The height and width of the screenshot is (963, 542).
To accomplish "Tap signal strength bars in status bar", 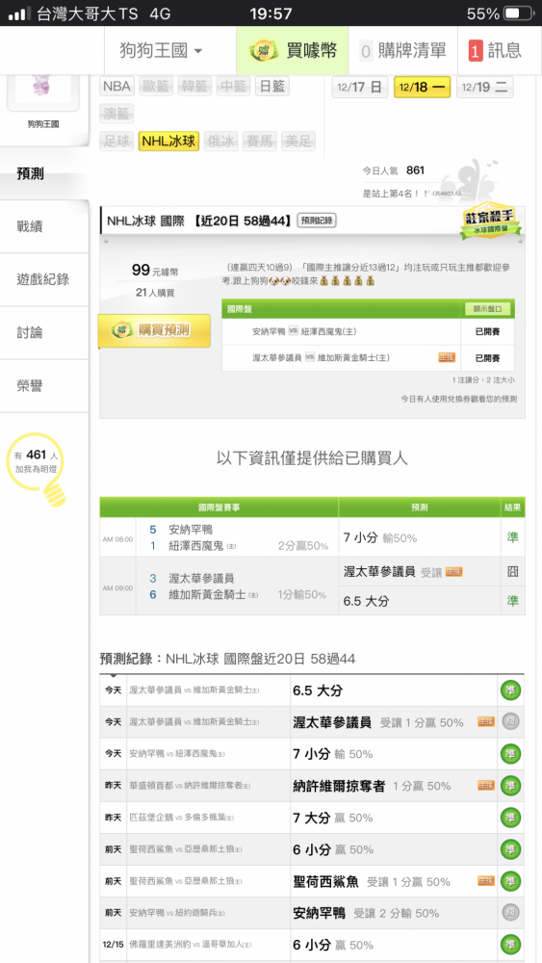I will [19, 13].
